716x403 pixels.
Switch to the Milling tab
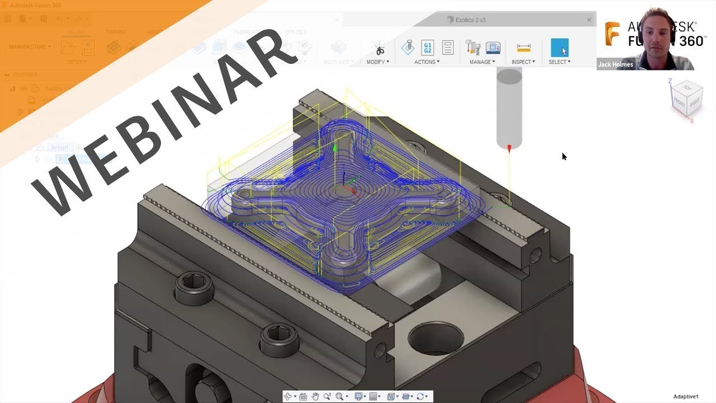click(77, 32)
